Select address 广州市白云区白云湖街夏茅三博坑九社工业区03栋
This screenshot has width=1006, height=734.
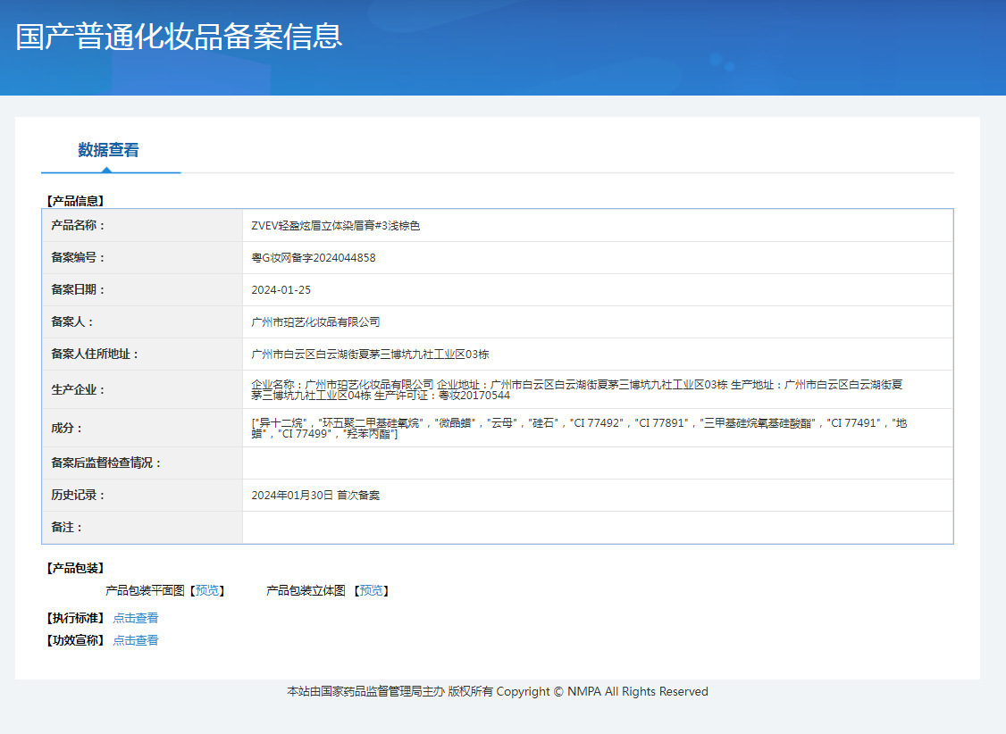tap(370, 354)
